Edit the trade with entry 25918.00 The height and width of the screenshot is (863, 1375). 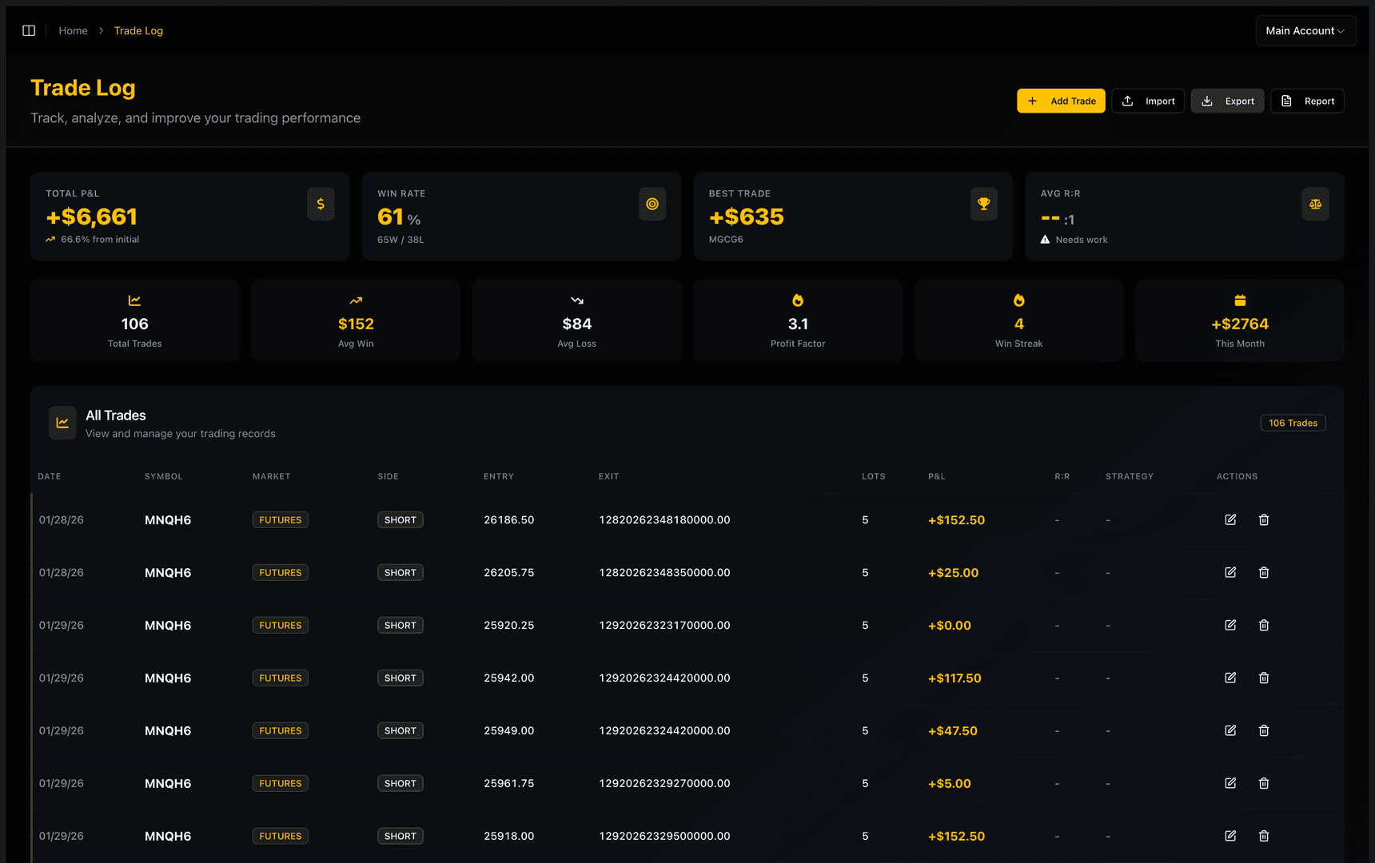(x=1230, y=836)
